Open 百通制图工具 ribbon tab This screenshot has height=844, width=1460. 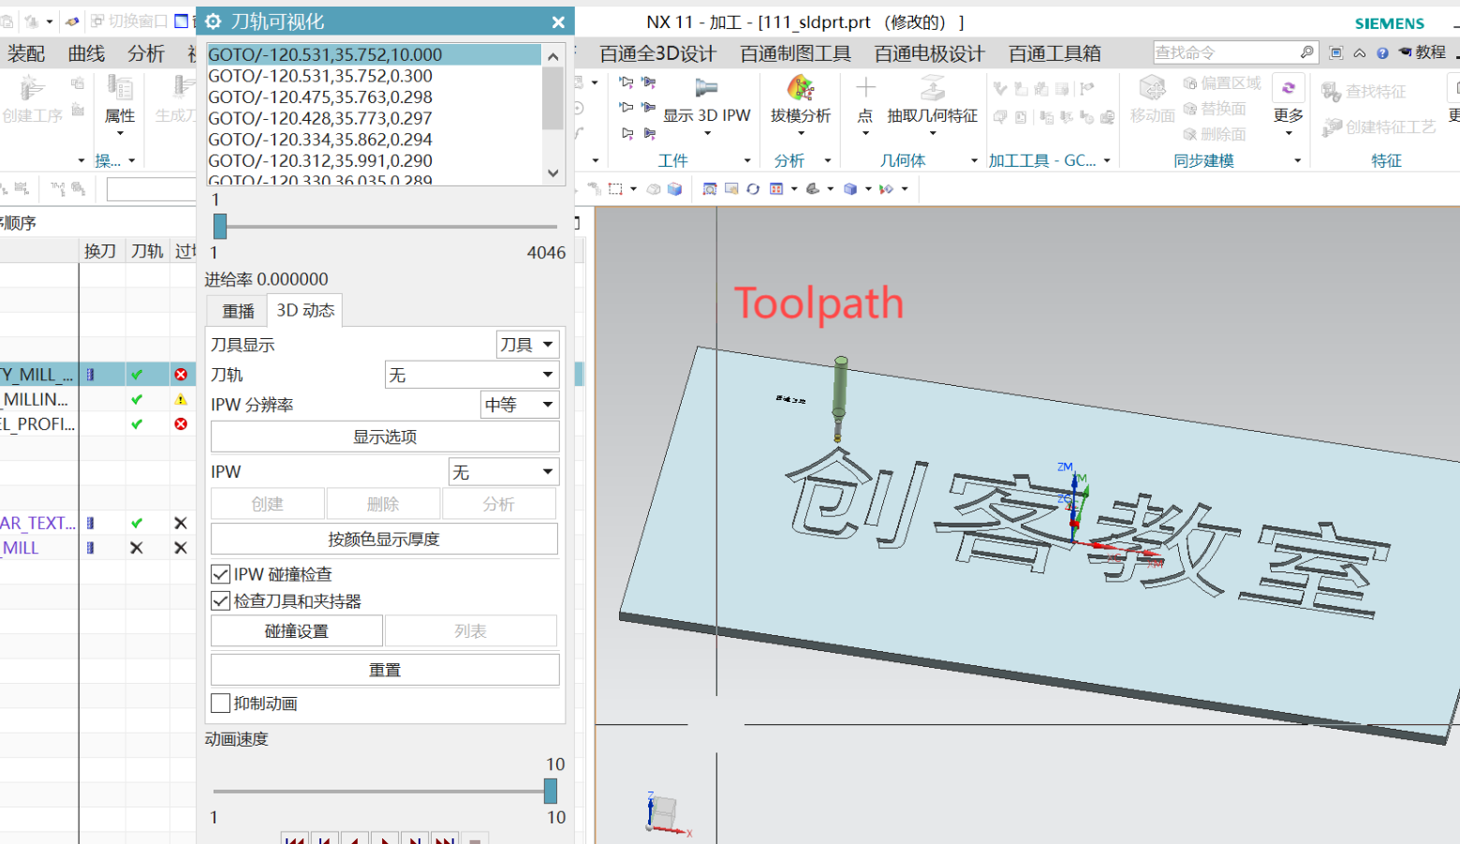pos(795,53)
